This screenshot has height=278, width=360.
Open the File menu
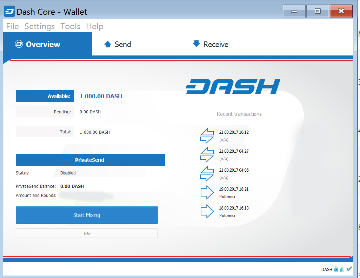(12, 26)
